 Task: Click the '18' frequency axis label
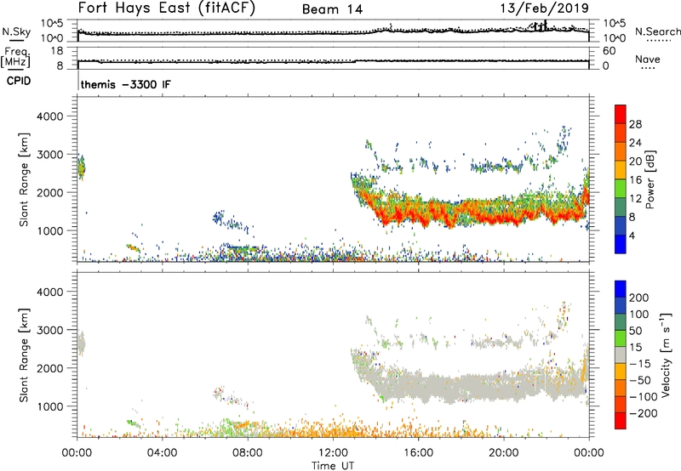57,51
